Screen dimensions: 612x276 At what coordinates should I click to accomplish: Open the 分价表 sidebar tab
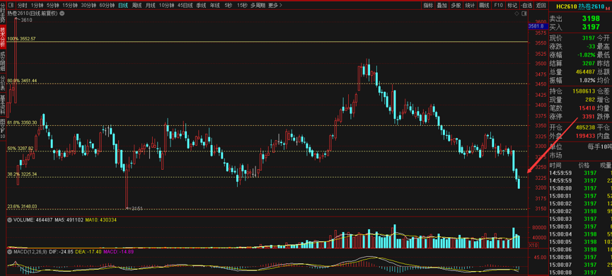click(x=3, y=82)
